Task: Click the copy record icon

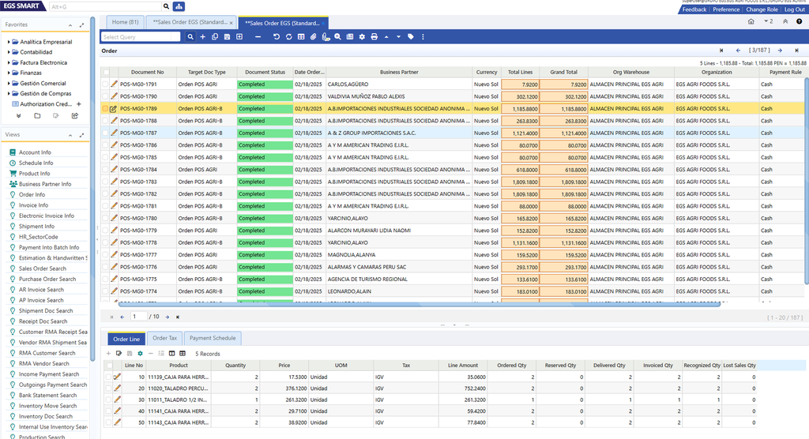Action: pos(215,37)
